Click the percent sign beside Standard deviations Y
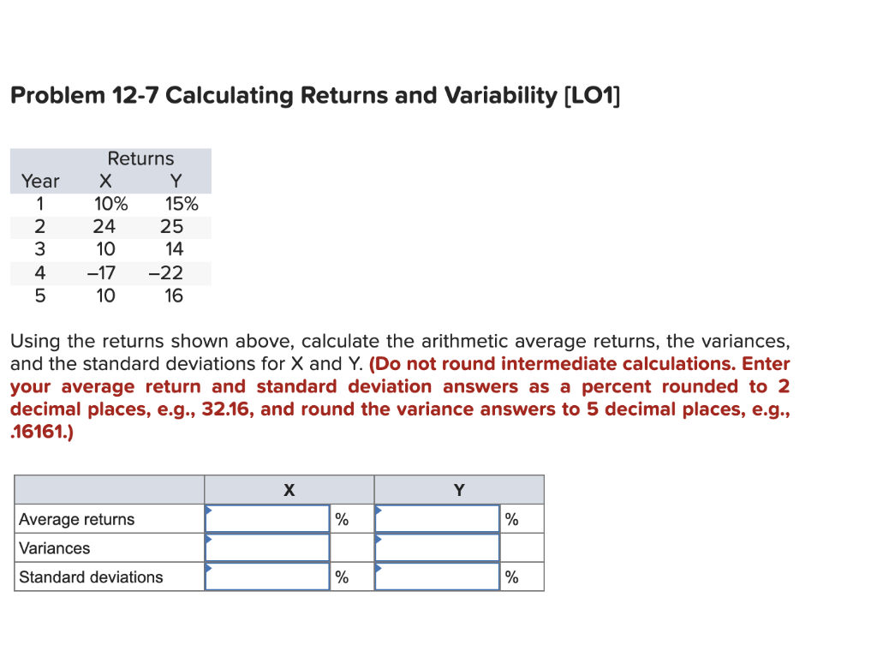 pyautogui.click(x=512, y=577)
